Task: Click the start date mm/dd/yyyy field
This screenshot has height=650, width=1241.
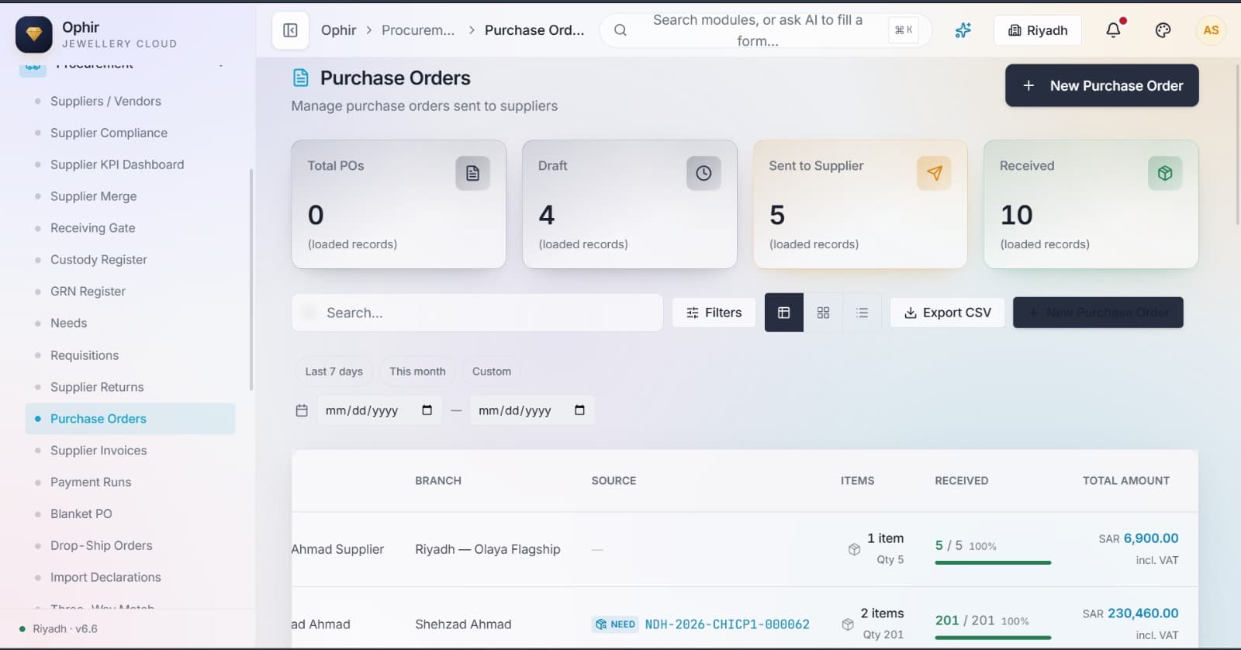Action: [379, 410]
